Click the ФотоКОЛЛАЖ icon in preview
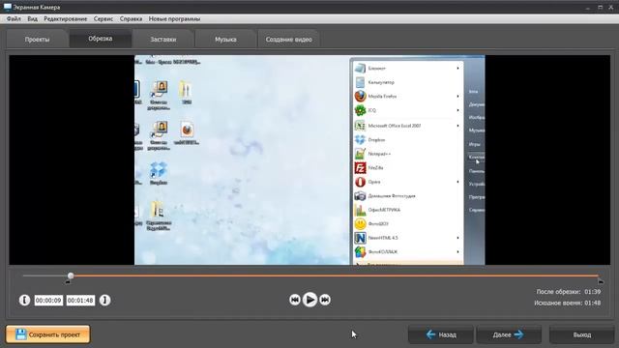619x348 pixels. [360, 251]
